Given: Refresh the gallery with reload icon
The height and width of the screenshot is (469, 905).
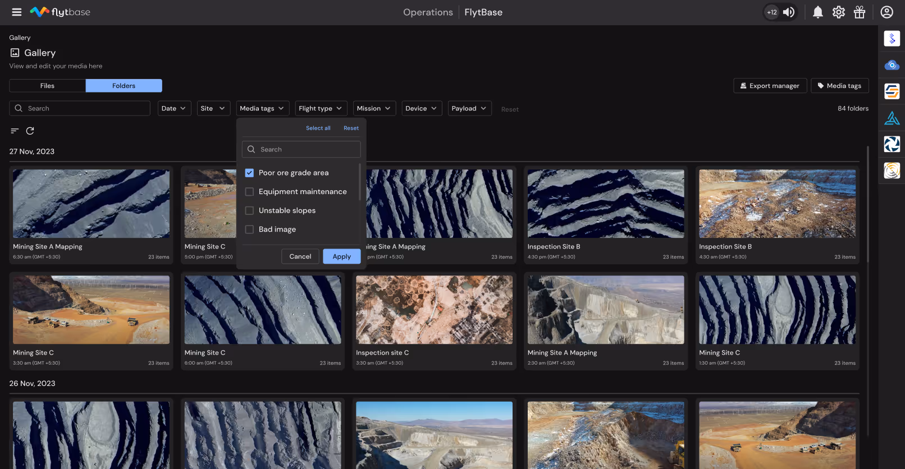Looking at the screenshot, I should tap(30, 131).
